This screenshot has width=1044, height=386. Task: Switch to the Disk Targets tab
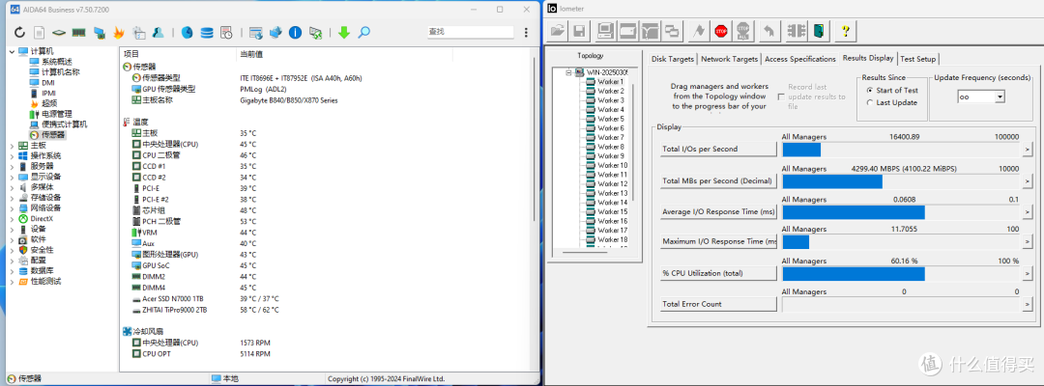click(x=673, y=59)
